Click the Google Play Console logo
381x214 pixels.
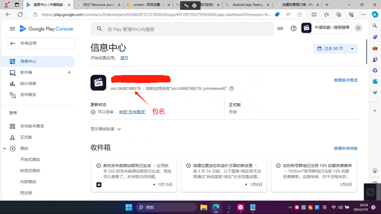coord(47,29)
